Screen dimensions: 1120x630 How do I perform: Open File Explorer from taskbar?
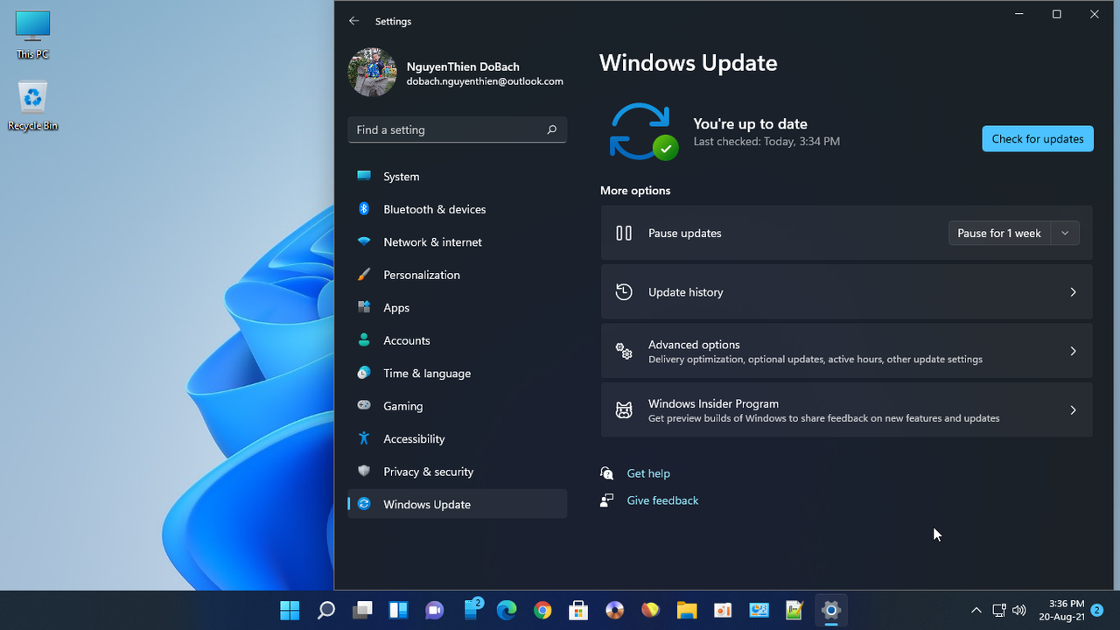(687, 610)
